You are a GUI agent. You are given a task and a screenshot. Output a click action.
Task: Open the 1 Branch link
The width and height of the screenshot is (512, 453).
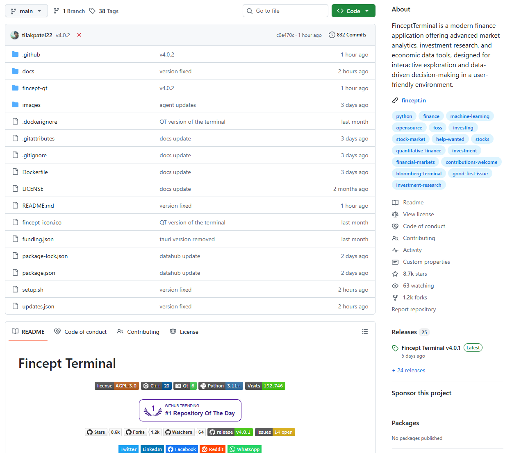click(69, 11)
